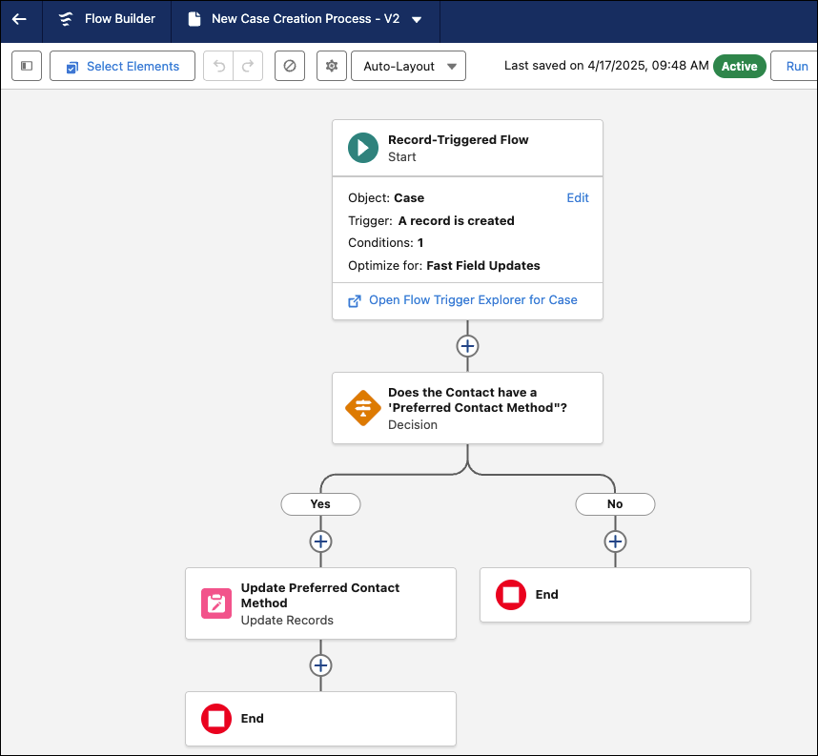This screenshot has height=756, width=818.
Task: Click 'Conditions: 1' text
Action: click(x=385, y=242)
